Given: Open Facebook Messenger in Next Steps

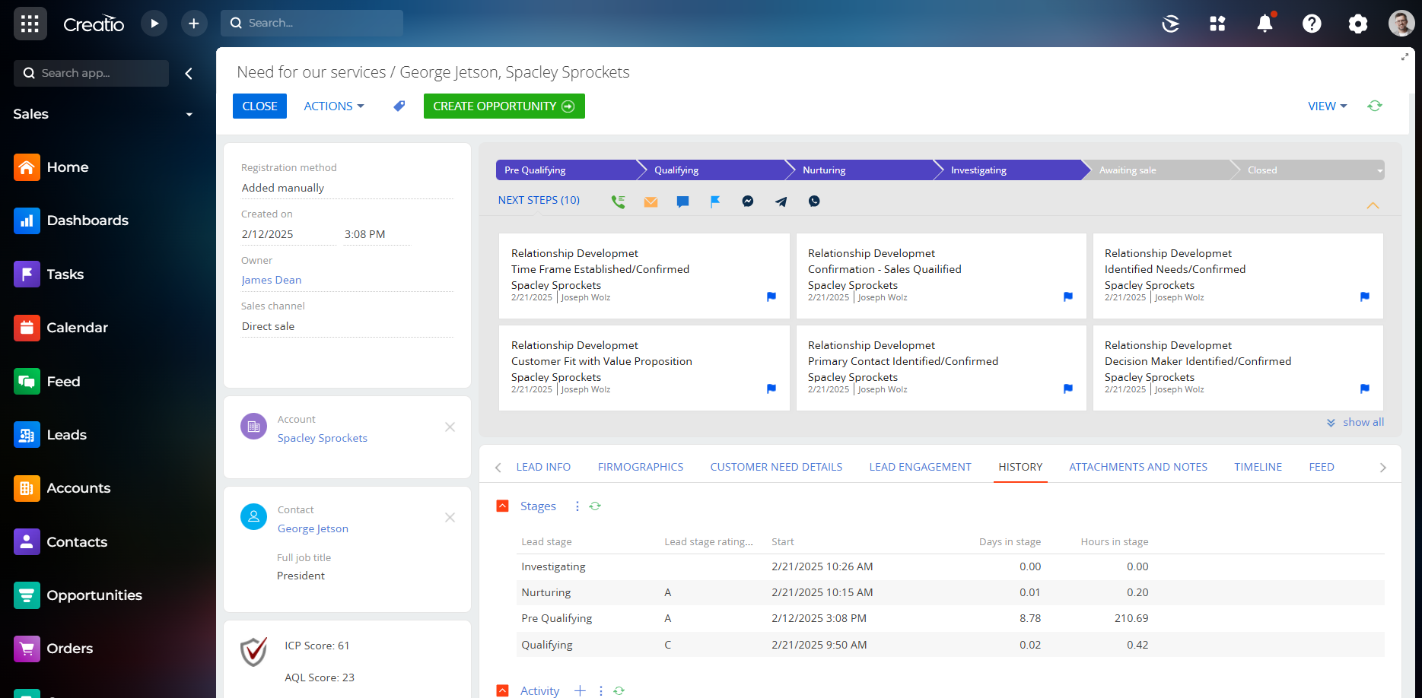Looking at the screenshot, I should click(x=748, y=201).
